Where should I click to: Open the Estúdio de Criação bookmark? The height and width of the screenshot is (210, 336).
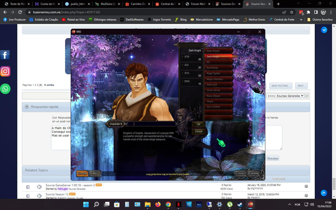44,19
